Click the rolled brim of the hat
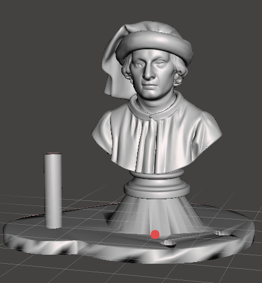Viewport: 262px width, 283px height. click(x=154, y=47)
